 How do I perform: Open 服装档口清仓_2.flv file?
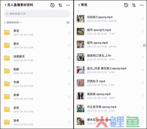[110, 57]
